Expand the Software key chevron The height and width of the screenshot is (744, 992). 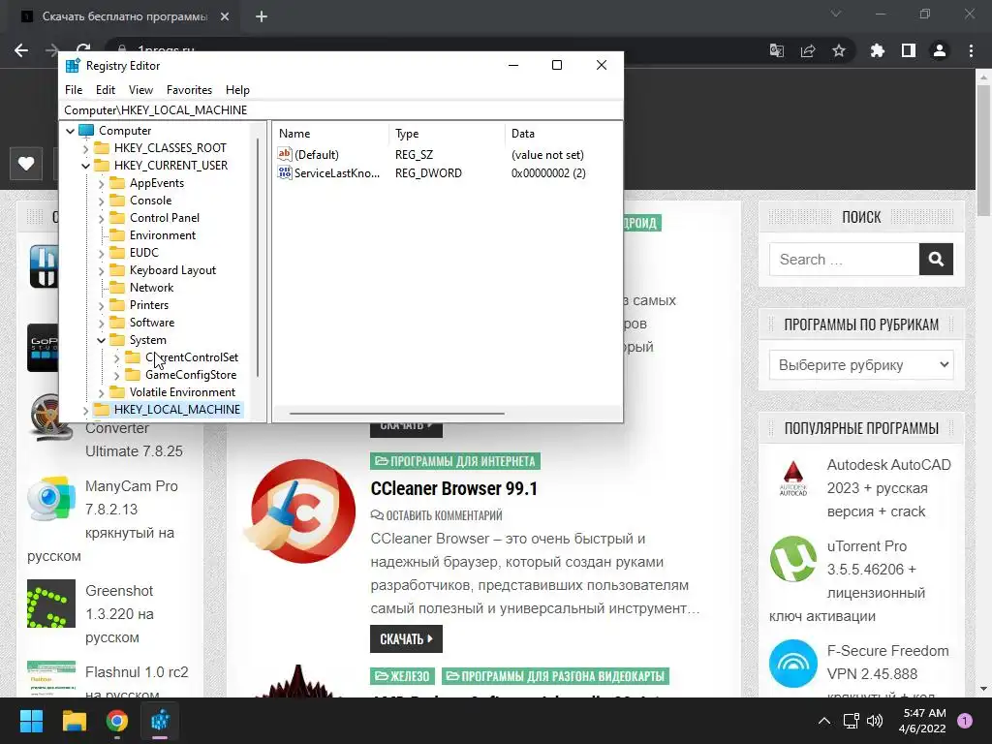point(101,323)
